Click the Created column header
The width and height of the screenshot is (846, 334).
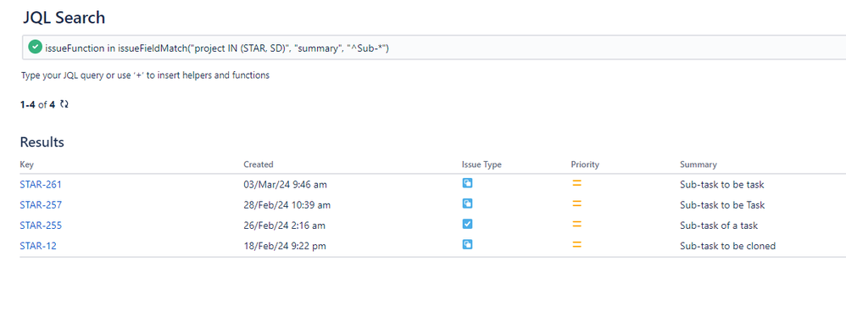click(259, 164)
